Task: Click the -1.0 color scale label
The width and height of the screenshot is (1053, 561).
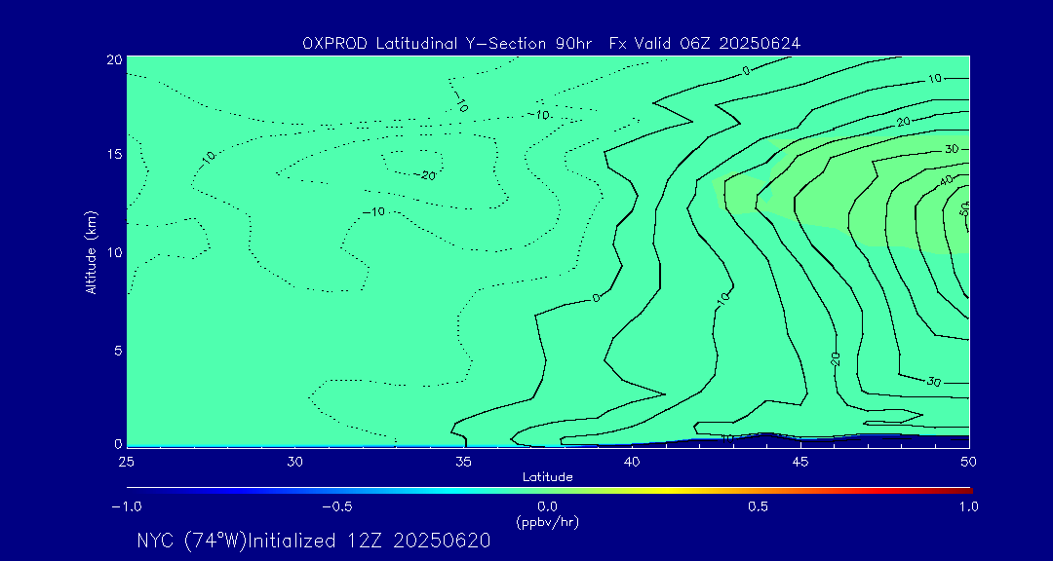Action: pos(126,507)
